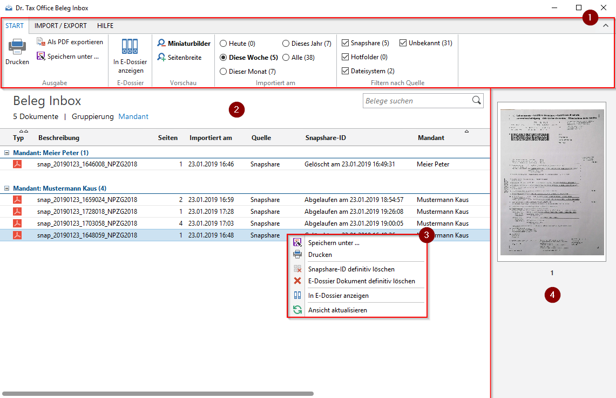Click the search magnifier icon
Viewport: 616px width, 398px height.
pyautogui.click(x=477, y=100)
